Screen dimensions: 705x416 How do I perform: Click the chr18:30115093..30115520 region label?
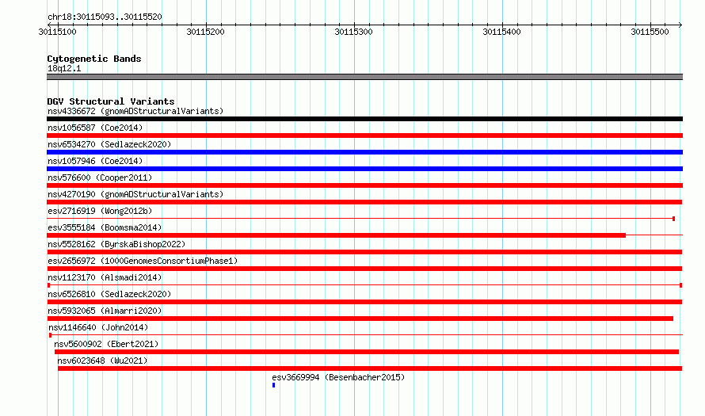pos(105,17)
